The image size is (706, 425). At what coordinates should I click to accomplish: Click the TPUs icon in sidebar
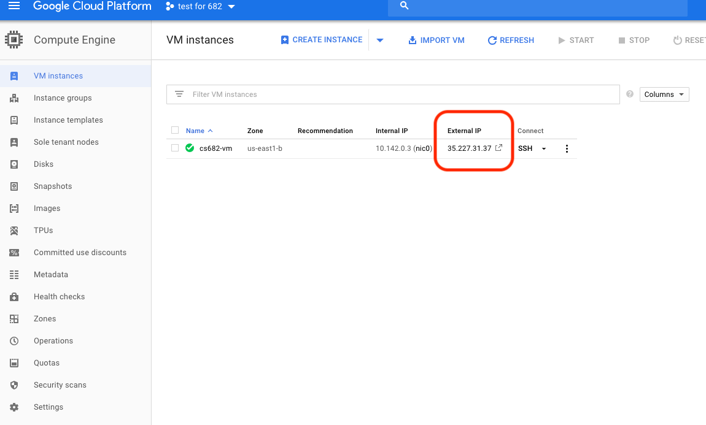tap(14, 230)
